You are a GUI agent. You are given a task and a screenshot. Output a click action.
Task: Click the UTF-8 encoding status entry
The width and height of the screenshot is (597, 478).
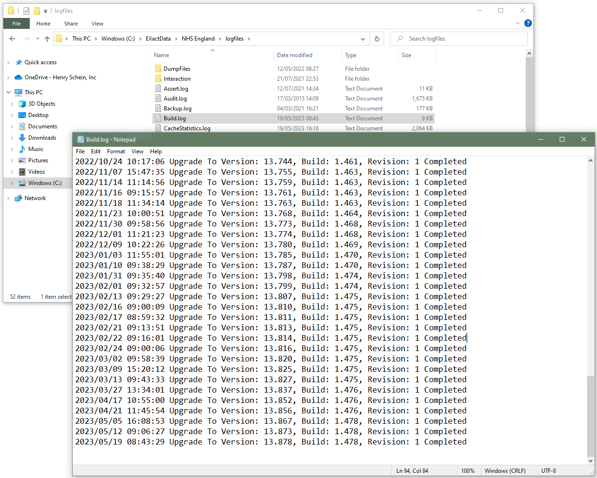[548, 471]
